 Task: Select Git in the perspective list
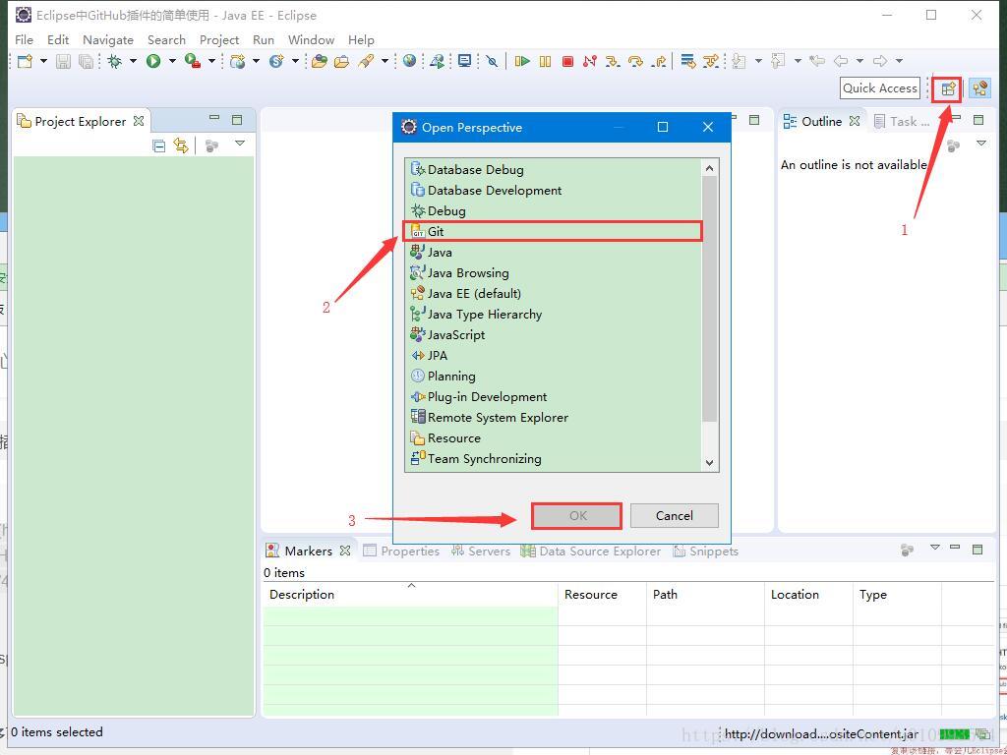point(553,231)
